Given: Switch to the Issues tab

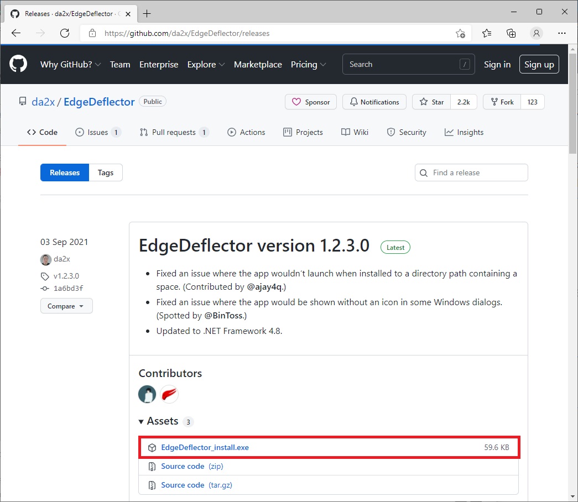Looking at the screenshot, I should (x=98, y=132).
